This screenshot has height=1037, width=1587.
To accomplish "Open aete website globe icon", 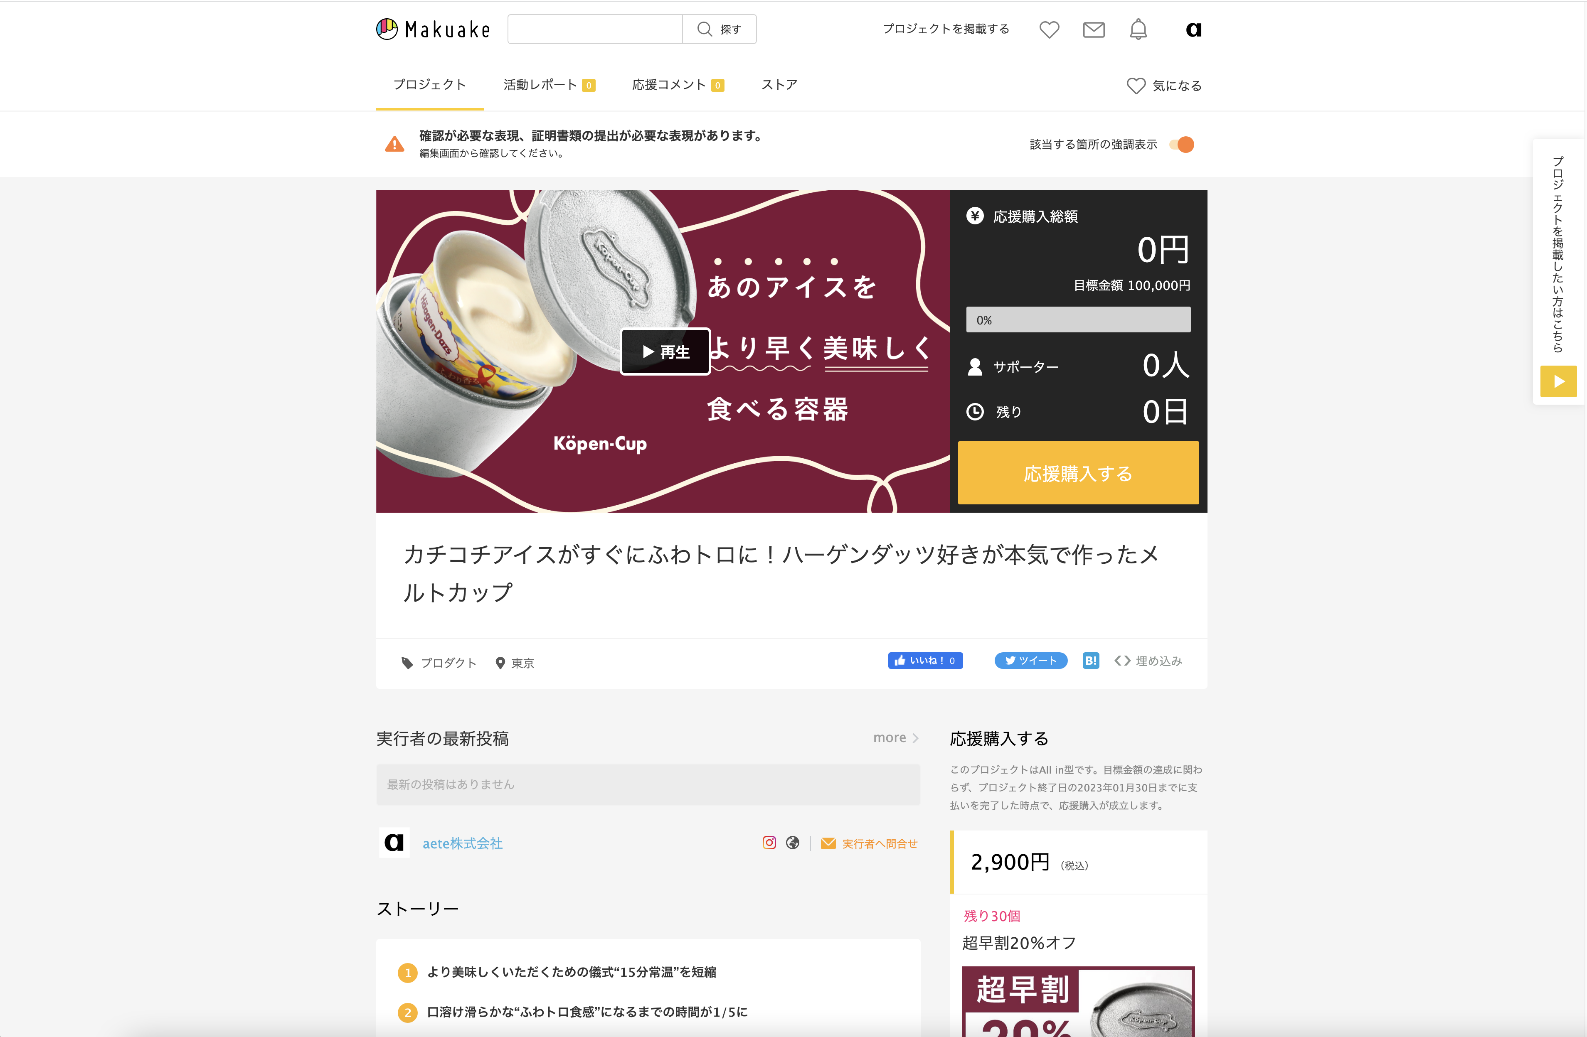I will 793,843.
